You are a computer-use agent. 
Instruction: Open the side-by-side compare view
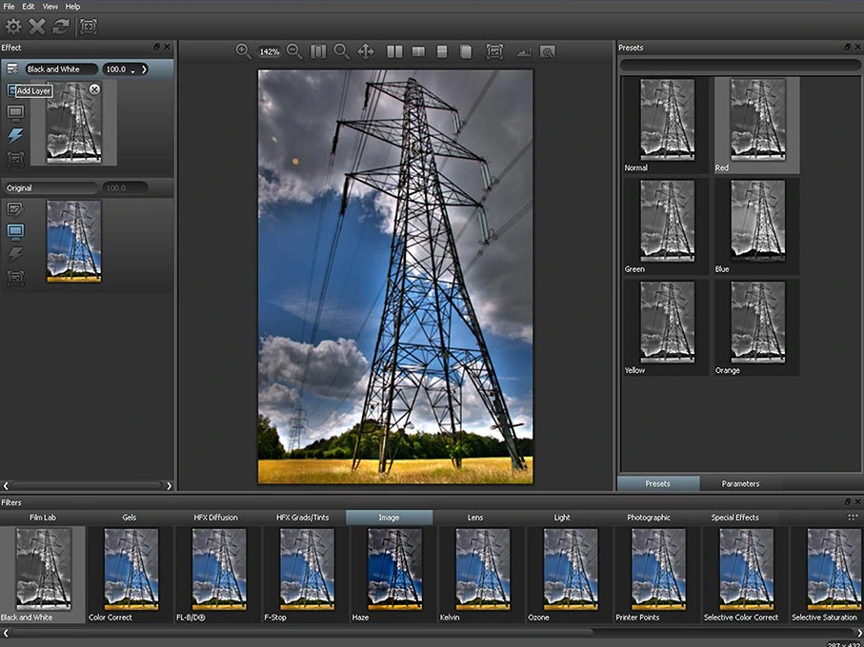pyautogui.click(x=394, y=51)
